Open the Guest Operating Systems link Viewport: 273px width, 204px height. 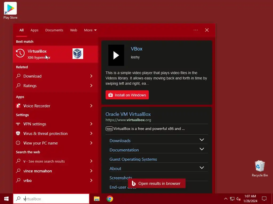coord(133,159)
